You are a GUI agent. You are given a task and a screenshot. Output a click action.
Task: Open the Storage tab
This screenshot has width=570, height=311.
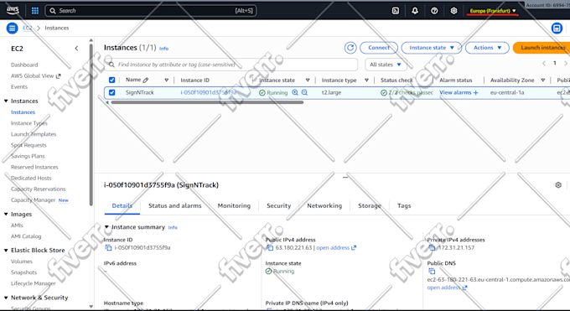tap(370, 206)
